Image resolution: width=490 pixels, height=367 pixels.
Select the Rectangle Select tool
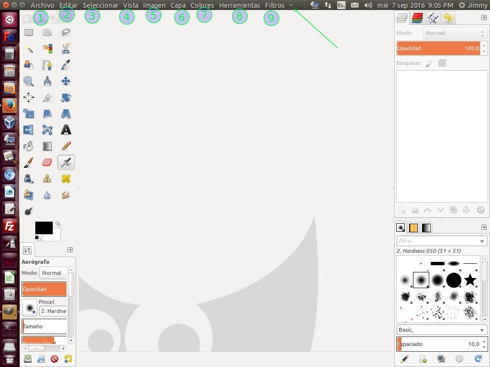(x=29, y=32)
